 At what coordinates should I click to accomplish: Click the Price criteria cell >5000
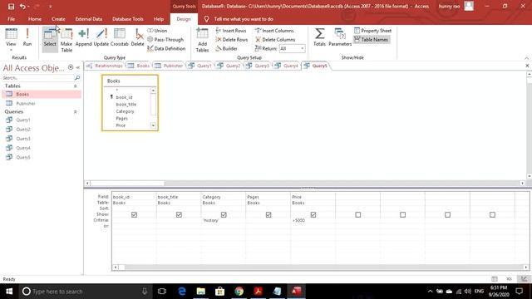point(313,220)
